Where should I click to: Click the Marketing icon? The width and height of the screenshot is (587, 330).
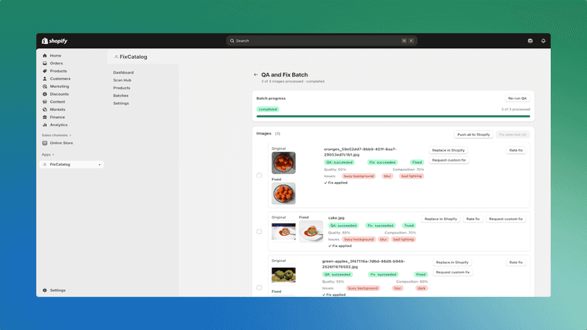point(45,86)
